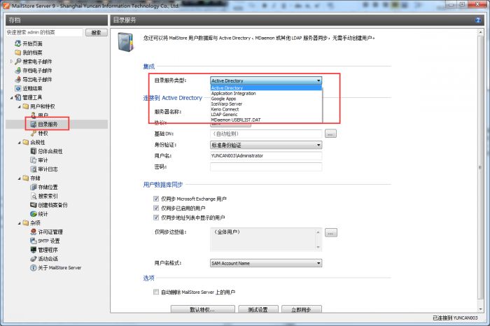Click the 我的档案 folder icon
Viewport: 490px width, 326px height.
(x=17, y=52)
